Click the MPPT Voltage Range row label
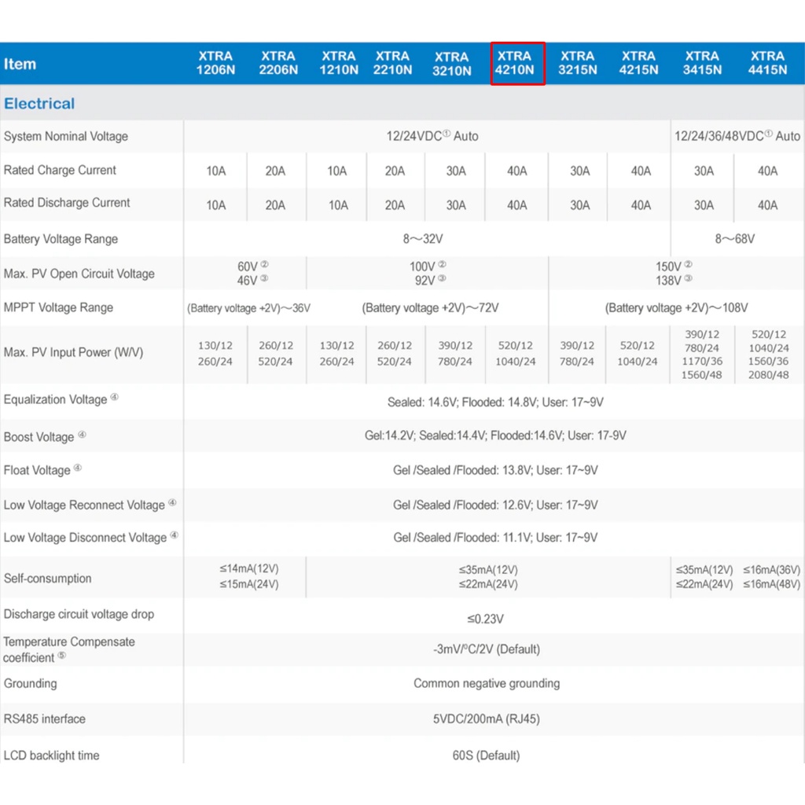 58,307
